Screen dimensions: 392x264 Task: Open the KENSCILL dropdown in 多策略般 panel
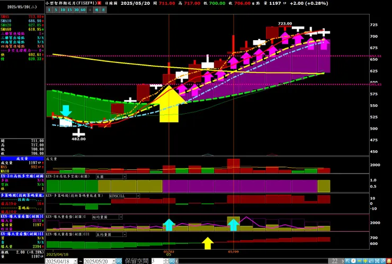point(138,196)
